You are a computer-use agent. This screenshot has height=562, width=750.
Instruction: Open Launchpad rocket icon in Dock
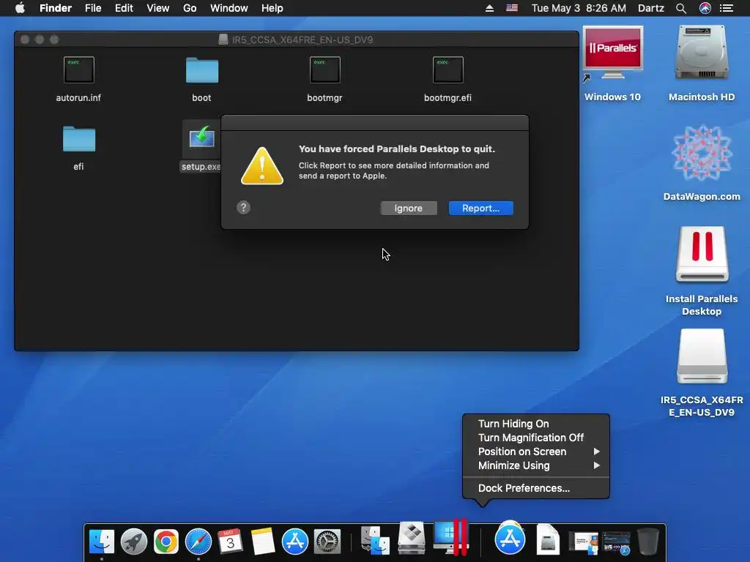134,542
